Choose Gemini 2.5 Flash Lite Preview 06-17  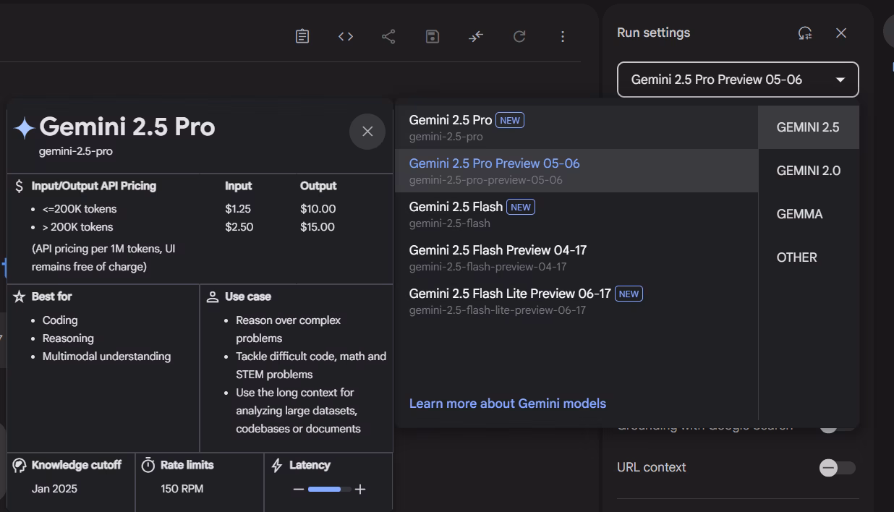click(x=576, y=301)
